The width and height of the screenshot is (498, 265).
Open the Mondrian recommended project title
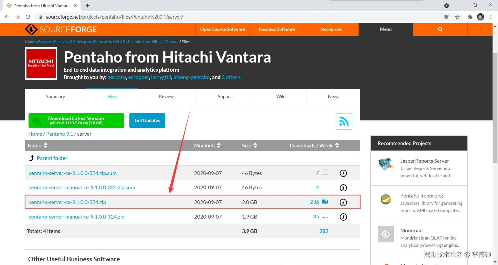411,230
